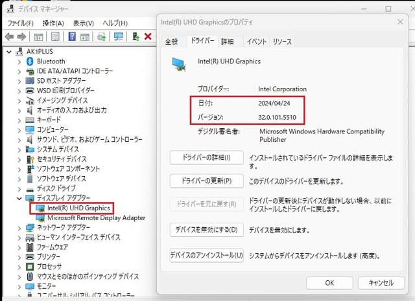Collapse the ディスプレイ アダプター category
Screen dimensions: 415x301
click(19, 198)
